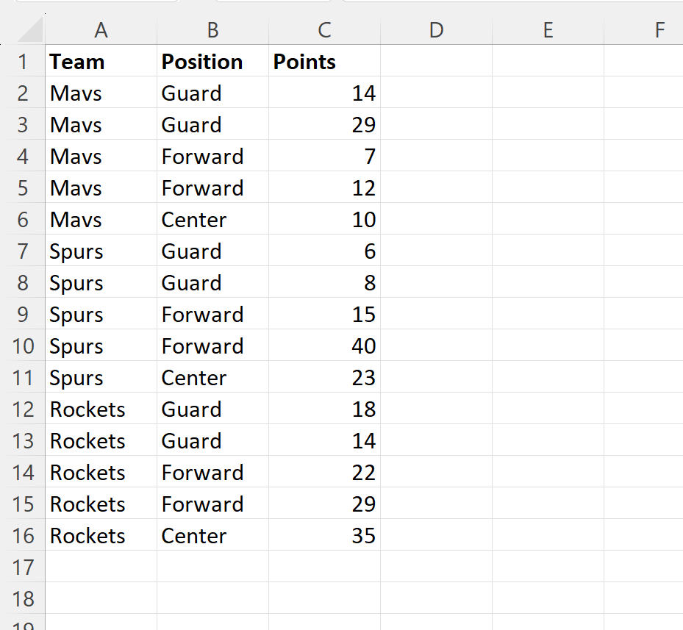Select column D header

(x=437, y=30)
